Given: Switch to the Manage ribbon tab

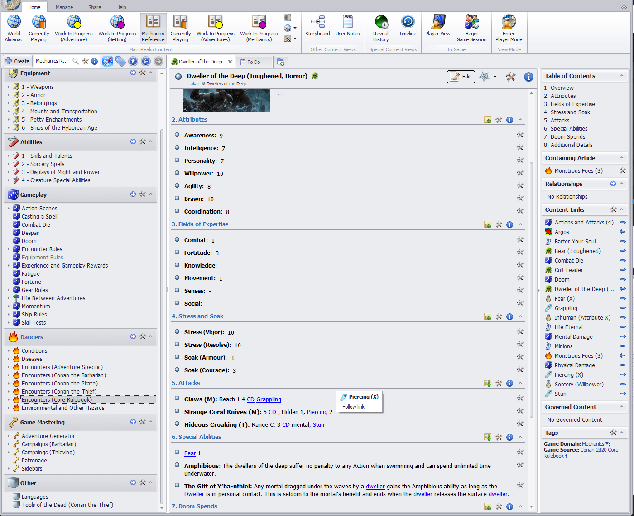Looking at the screenshot, I should pyautogui.click(x=64, y=7).
